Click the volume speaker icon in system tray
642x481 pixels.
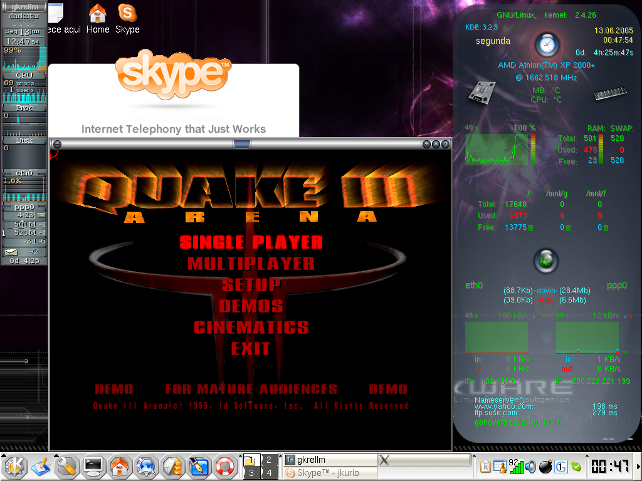[530, 467]
